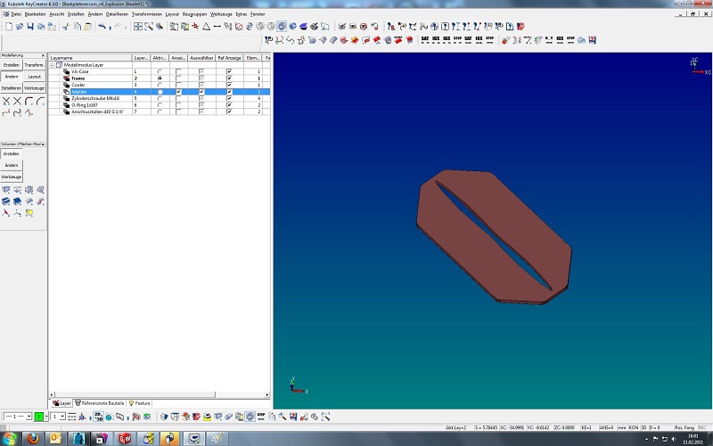Click the Transform. button in Modellierung palette
This screenshot has height=446, width=713.
tap(34, 65)
